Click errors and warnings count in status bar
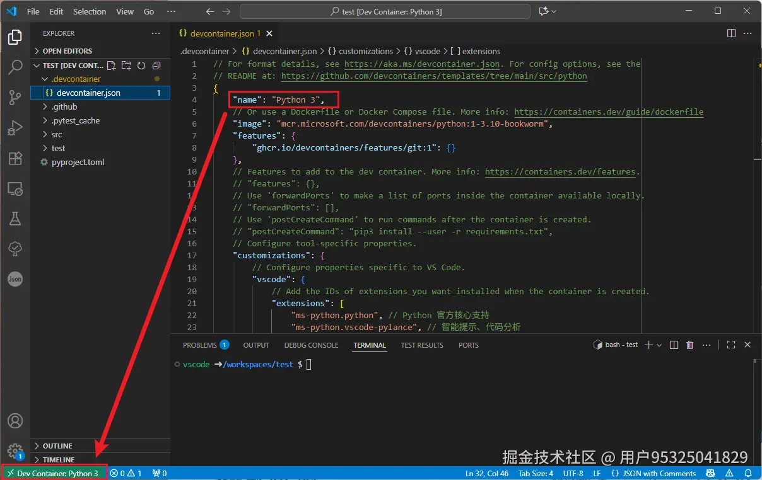This screenshot has height=480, width=762. (126, 473)
